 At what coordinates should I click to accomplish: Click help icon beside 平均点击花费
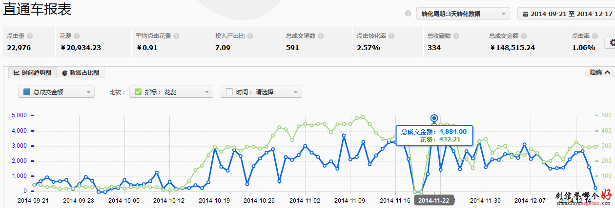[176, 36]
